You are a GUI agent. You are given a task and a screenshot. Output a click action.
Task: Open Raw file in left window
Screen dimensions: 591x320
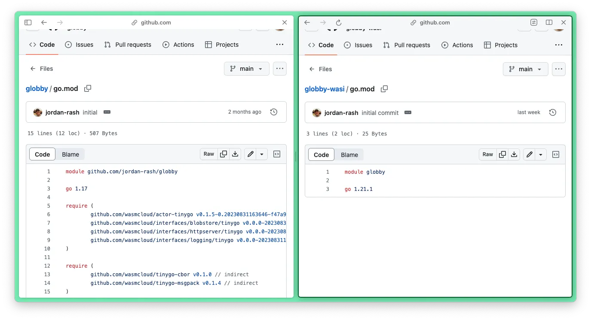point(209,154)
